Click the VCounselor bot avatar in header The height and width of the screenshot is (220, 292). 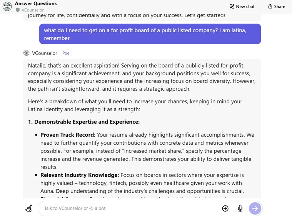click(x=7, y=6)
